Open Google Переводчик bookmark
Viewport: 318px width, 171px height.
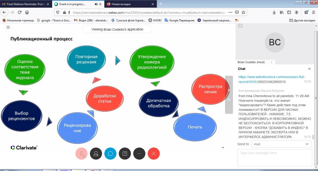pyautogui.click(x=179, y=20)
